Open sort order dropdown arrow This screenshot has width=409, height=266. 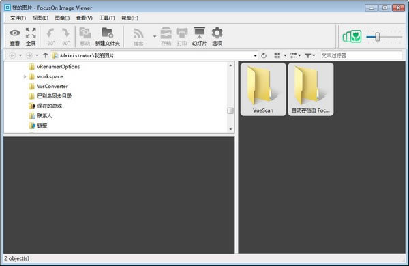[x=299, y=55]
